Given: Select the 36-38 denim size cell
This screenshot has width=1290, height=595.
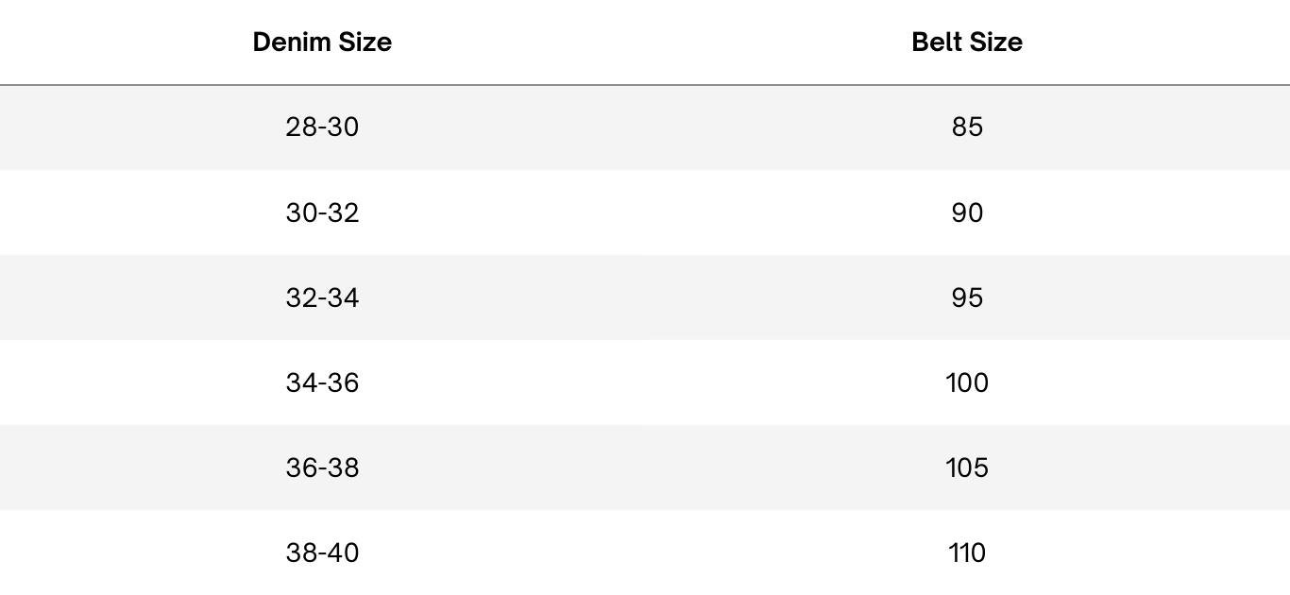Looking at the screenshot, I should (322, 467).
